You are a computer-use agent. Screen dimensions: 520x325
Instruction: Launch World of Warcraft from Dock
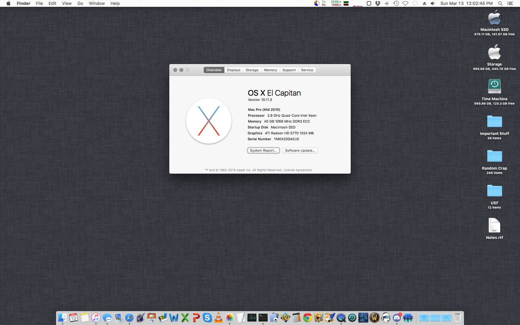point(375,318)
